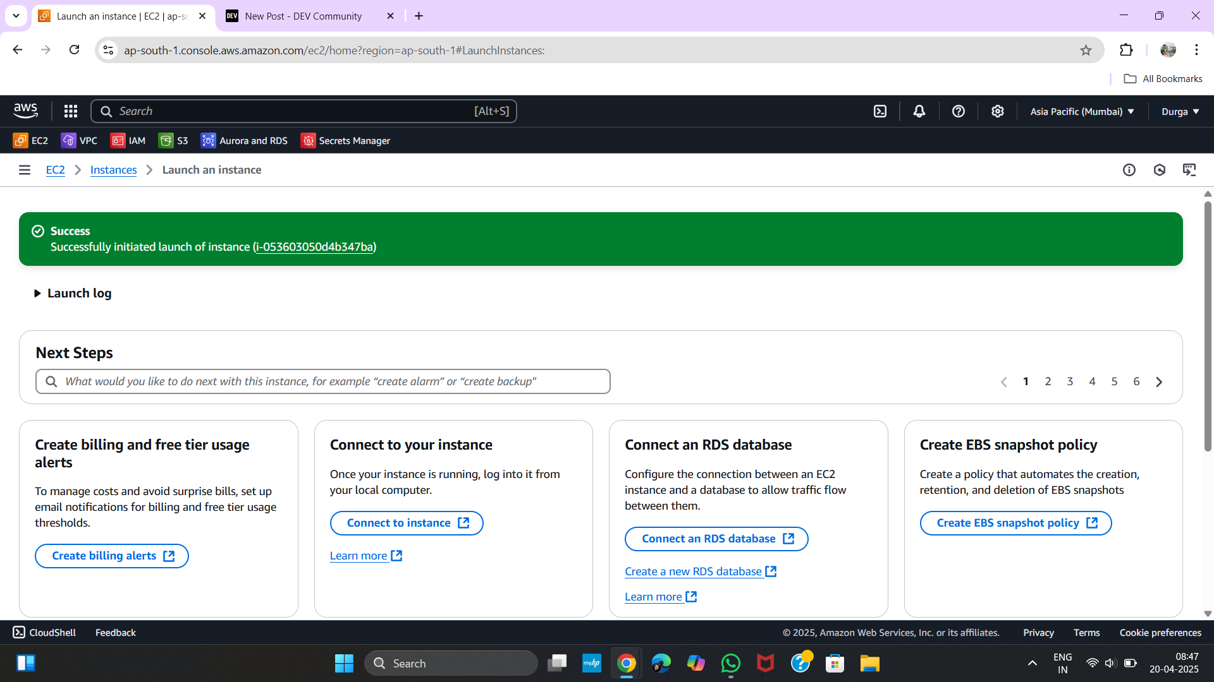1214x682 pixels.
Task: Open the Durga account dropdown
Action: pyautogui.click(x=1180, y=111)
